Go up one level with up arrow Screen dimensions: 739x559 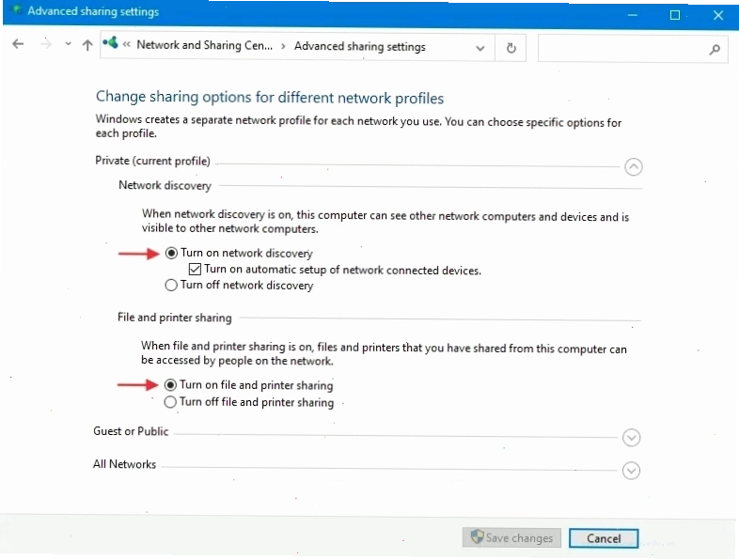coord(87,45)
